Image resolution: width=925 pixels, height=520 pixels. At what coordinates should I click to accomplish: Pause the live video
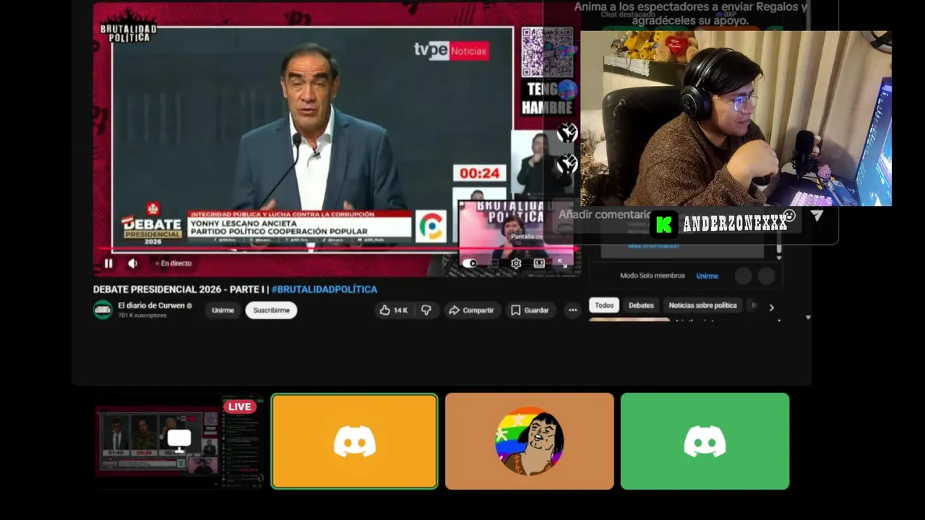click(108, 264)
